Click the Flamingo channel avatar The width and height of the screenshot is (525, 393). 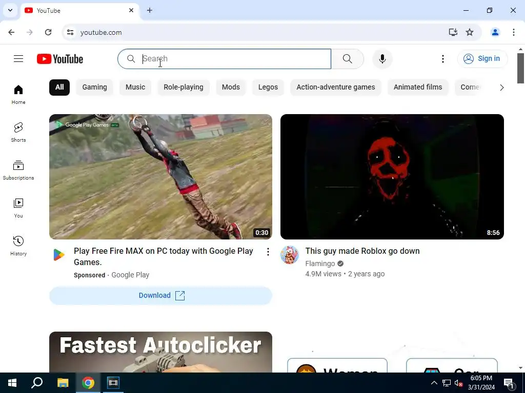click(x=290, y=255)
